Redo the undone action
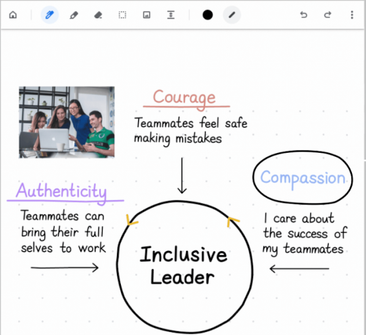Viewport: 366px width, 335px height. (x=328, y=15)
